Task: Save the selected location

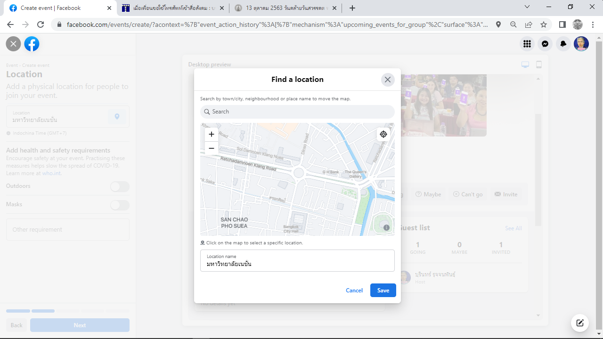Action: click(383, 291)
